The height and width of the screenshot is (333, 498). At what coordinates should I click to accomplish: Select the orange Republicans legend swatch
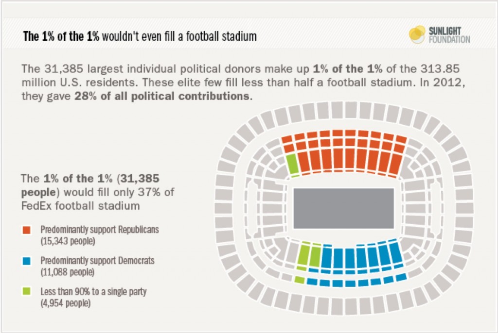tap(27, 229)
